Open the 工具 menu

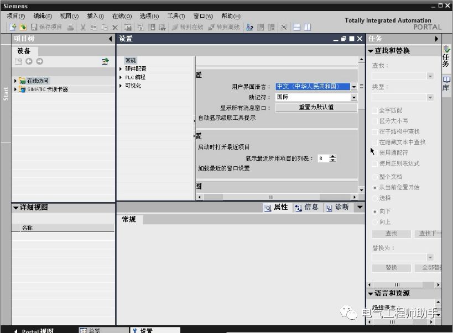[176, 16]
